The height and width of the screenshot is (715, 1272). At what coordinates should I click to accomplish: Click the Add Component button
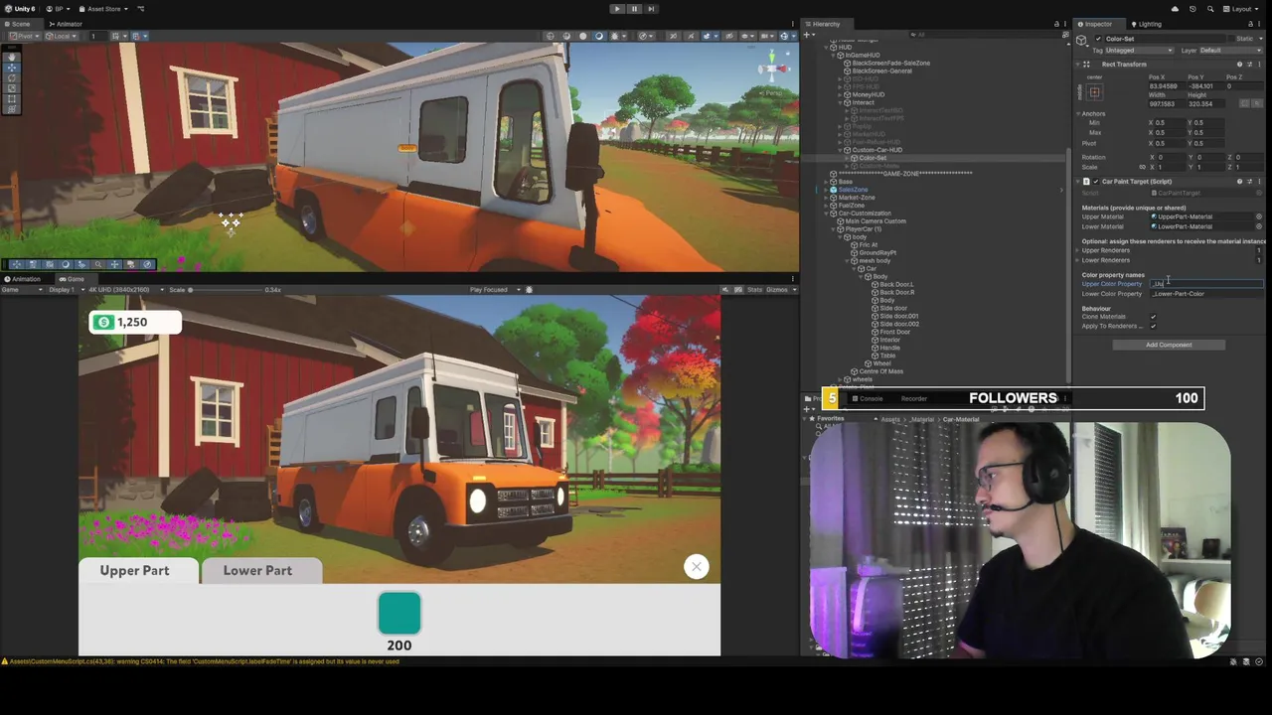tap(1169, 345)
